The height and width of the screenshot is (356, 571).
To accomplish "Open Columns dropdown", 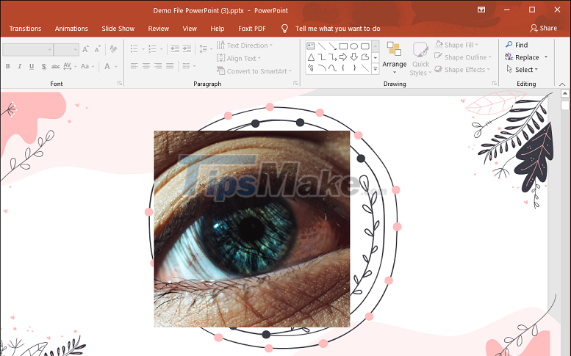I will (189, 66).
